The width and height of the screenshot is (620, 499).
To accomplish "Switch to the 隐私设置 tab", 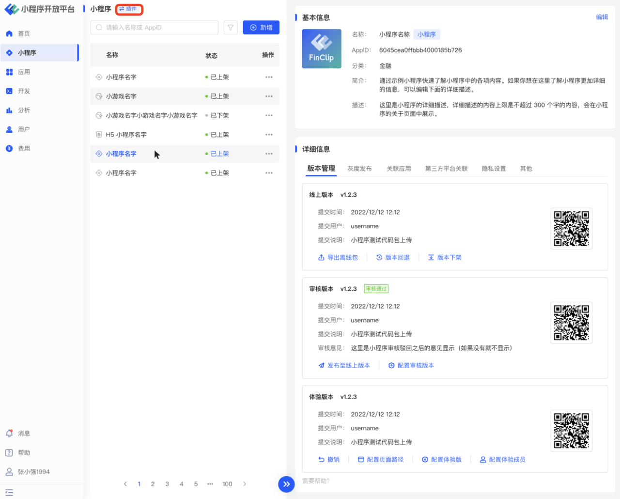I will [x=494, y=169].
